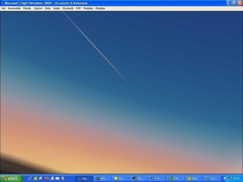Switch to the I for... Internet Explorer window
The image size is (243, 182).
pyautogui.click(x=212, y=179)
